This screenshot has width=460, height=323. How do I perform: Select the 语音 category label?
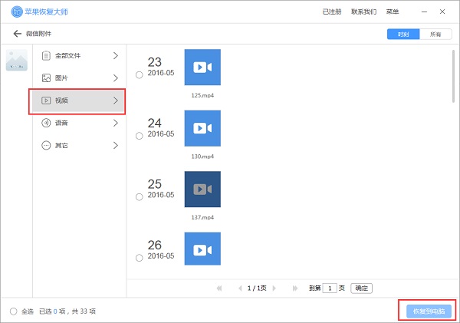click(61, 123)
